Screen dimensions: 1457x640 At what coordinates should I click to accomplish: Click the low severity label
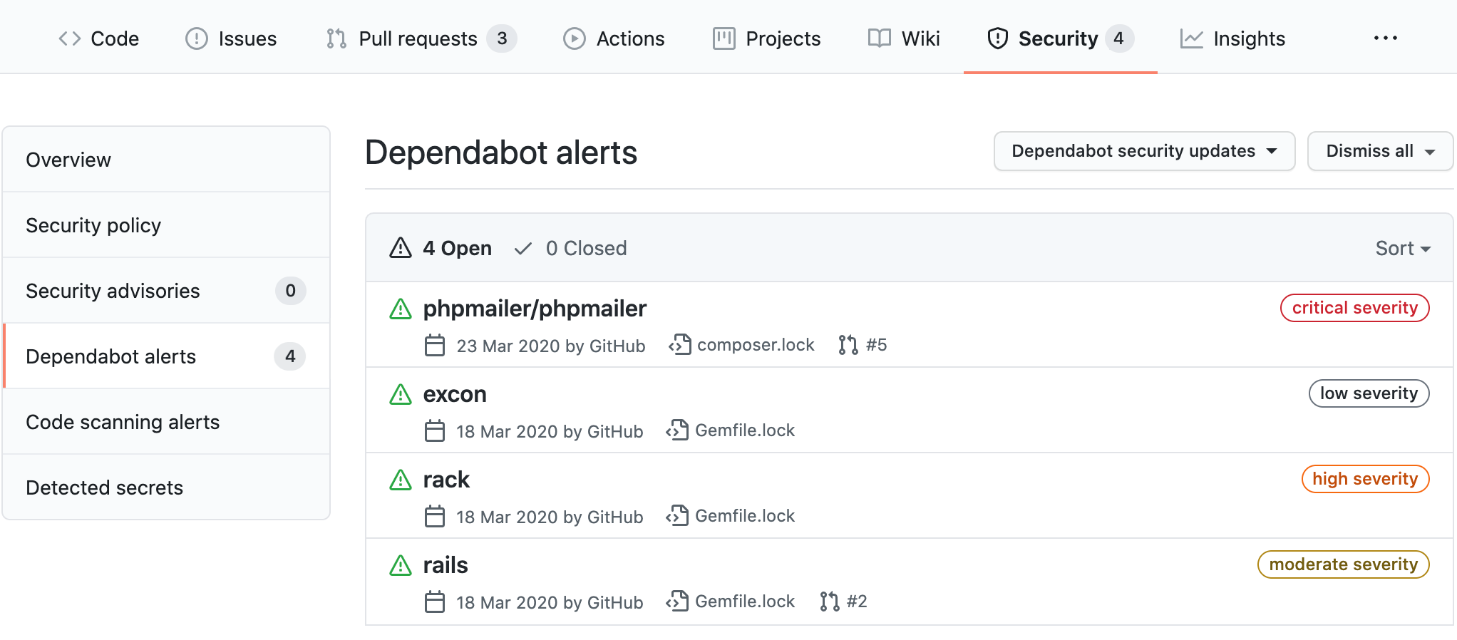1369,393
